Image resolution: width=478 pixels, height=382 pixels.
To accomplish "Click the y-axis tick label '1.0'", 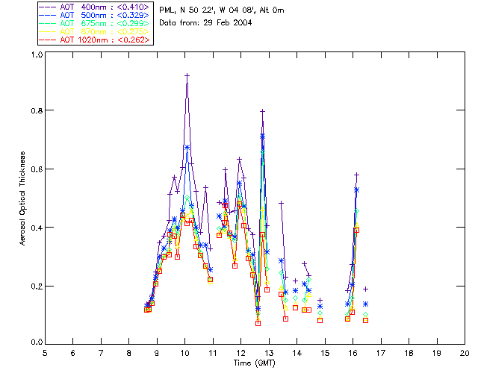I will point(37,54).
